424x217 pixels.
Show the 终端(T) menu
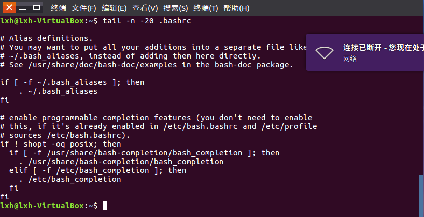[206, 8]
